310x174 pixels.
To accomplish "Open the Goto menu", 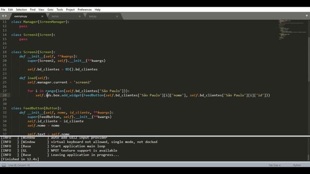I will click(50, 10).
